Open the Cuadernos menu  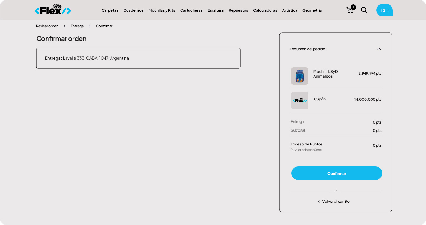133,10
